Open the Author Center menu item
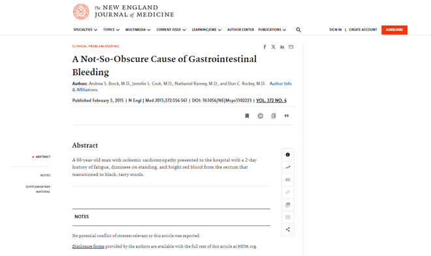This screenshot has width=431, height=256. tap(240, 29)
